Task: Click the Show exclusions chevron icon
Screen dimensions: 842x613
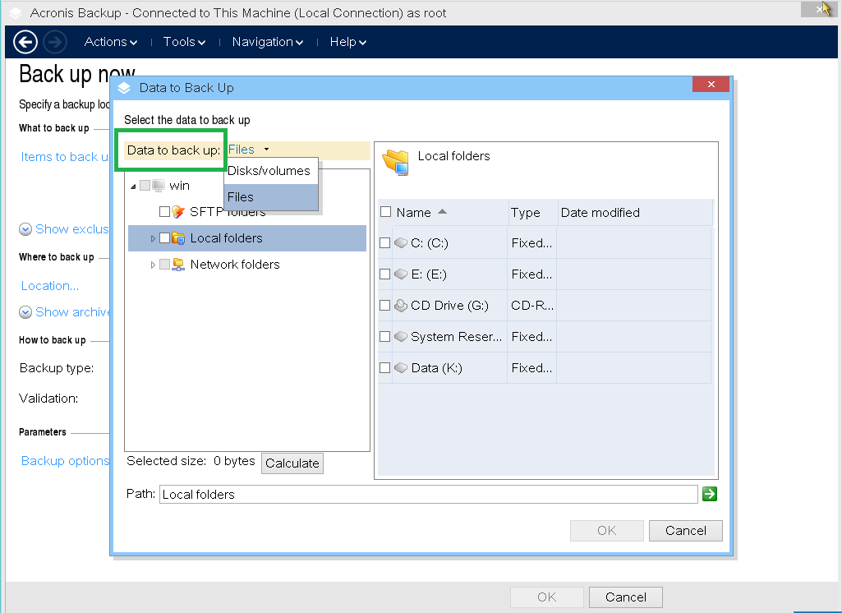Action: point(25,229)
